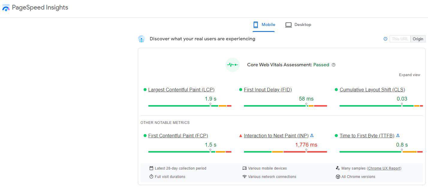Click the Passed assessment status text
Image resolution: width=428 pixels, height=189 pixels.
(x=321, y=65)
